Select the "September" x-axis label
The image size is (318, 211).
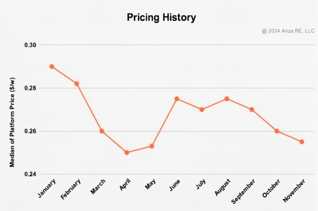click(x=243, y=191)
